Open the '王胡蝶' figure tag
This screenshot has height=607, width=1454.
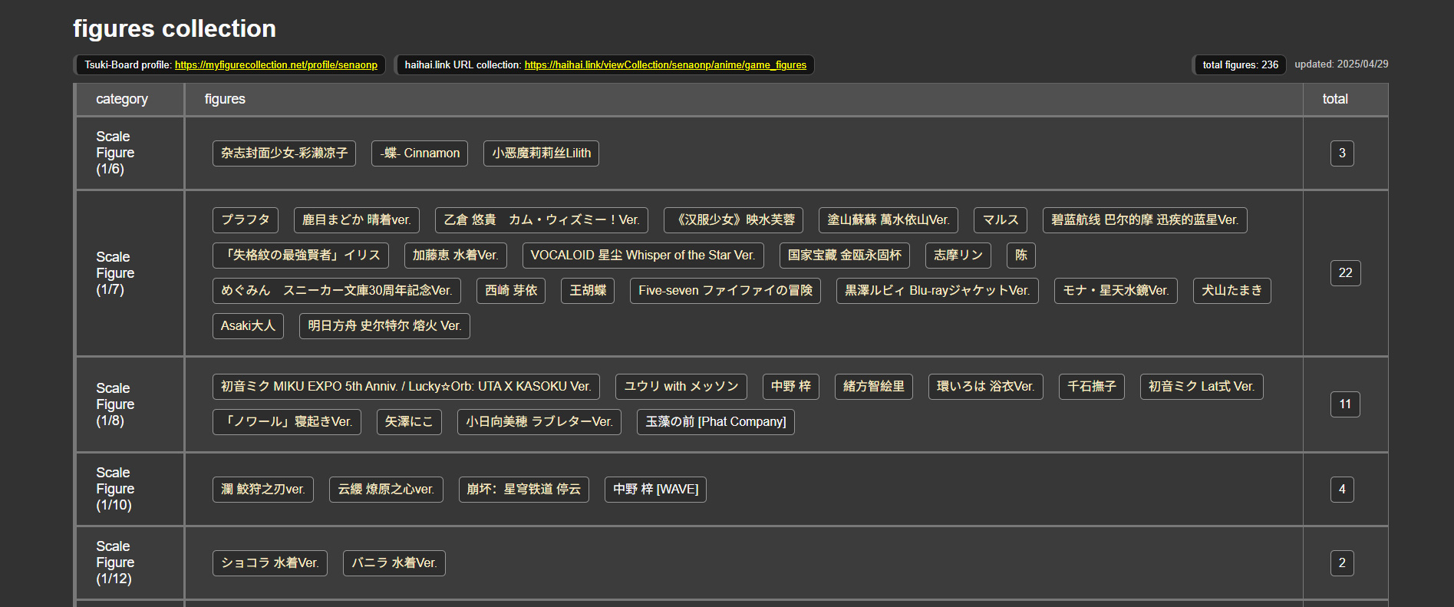[x=588, y=291]
